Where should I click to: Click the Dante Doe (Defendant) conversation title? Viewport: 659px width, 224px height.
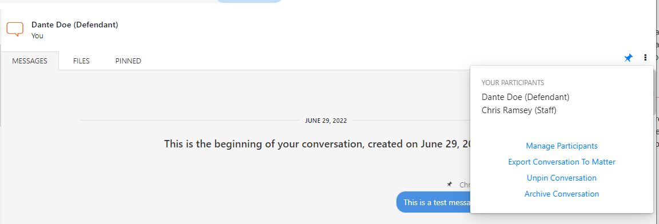tap(75, 25)
